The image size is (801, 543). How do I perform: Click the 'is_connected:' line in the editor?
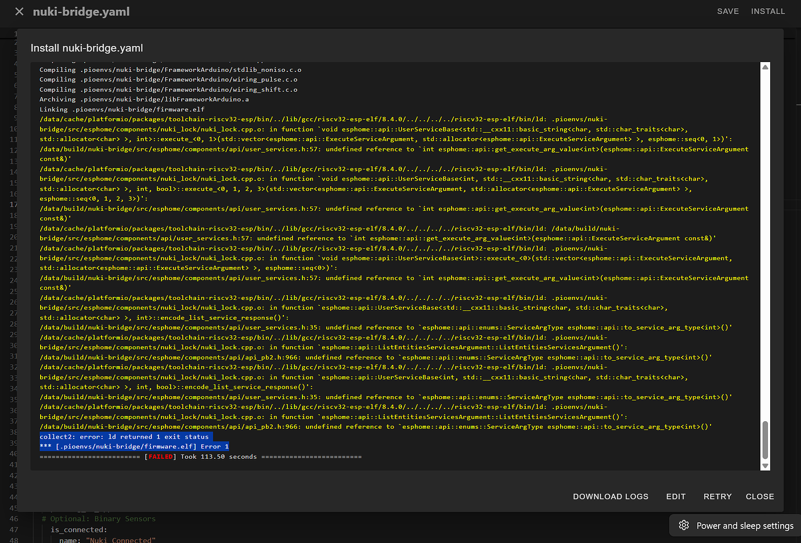click(x=79, y=530)
